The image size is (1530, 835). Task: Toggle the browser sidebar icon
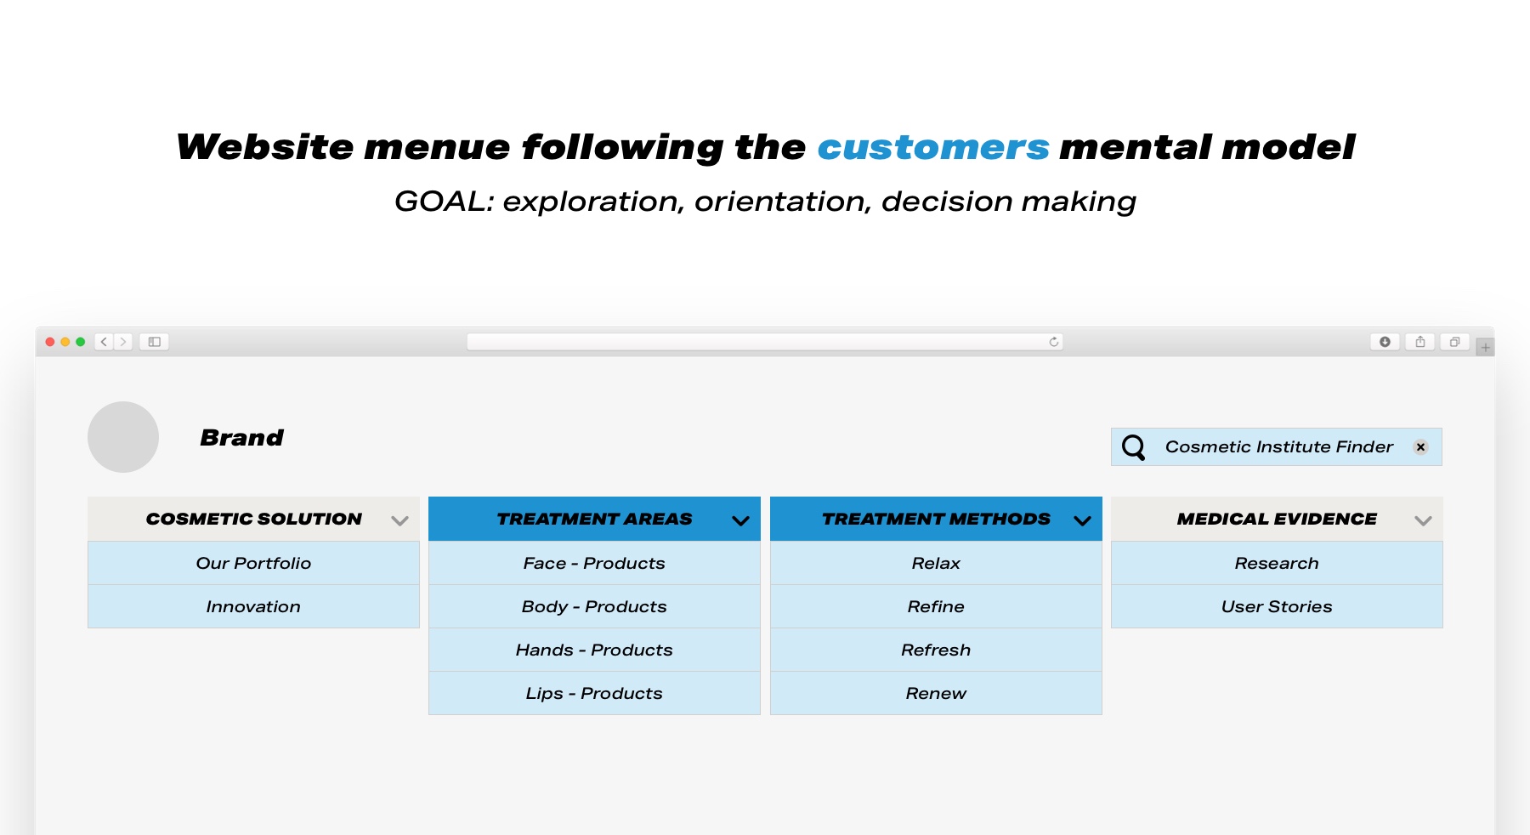click(155, 342)
